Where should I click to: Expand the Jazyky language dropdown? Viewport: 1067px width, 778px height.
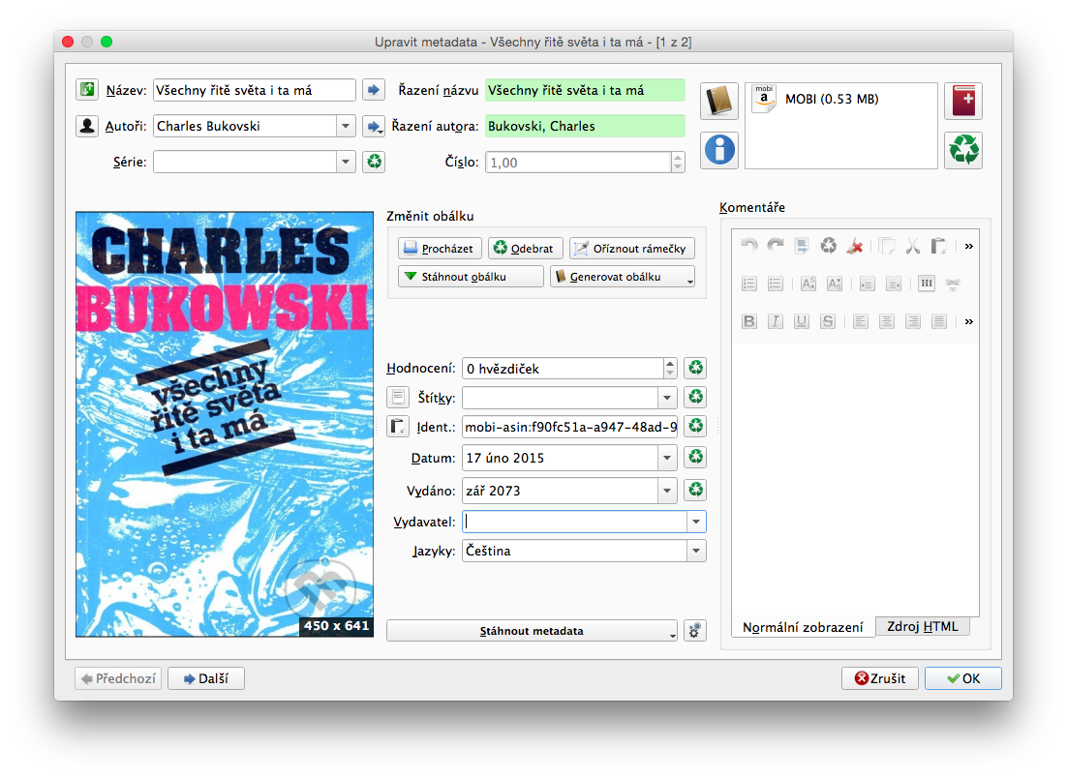click(695, 552)
